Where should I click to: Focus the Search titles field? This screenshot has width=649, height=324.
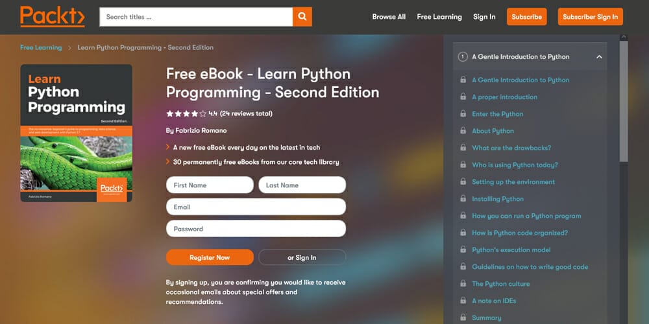pyautogui.click(x=196, y=17)
